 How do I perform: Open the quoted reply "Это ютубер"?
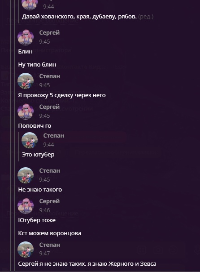[x=38, y=154]
